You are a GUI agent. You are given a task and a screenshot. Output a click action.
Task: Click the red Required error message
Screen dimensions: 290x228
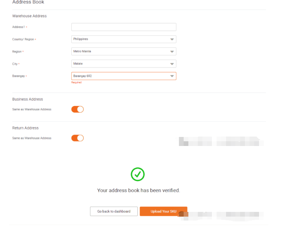[77, 82]
